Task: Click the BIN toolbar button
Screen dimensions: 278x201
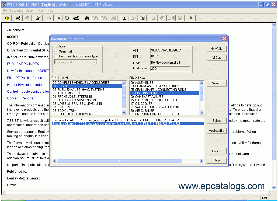Action: click(58, 18)
